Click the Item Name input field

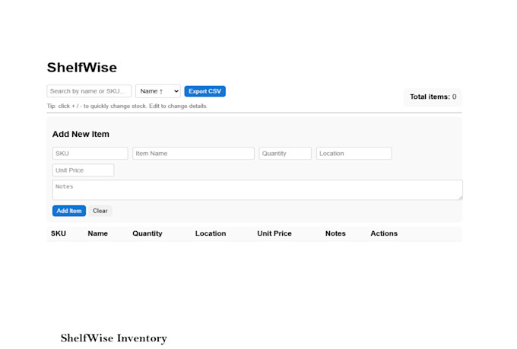[x=193, y=154]
